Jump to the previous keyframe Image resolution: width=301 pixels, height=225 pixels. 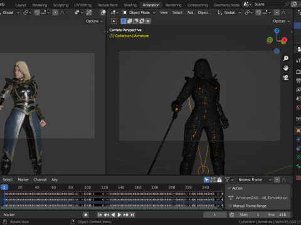107,215
